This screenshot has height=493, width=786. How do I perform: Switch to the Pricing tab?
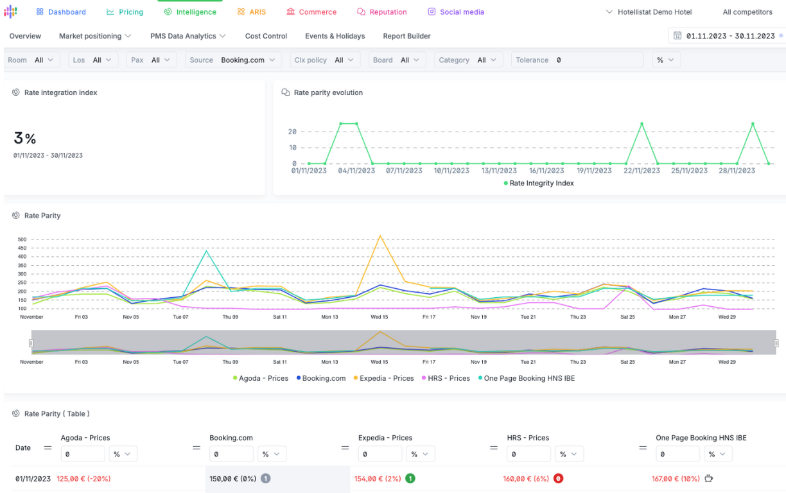coord(125,12)
